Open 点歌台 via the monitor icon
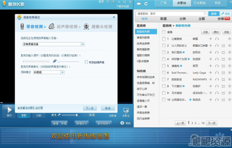232x148 pixels. point(126,111)
